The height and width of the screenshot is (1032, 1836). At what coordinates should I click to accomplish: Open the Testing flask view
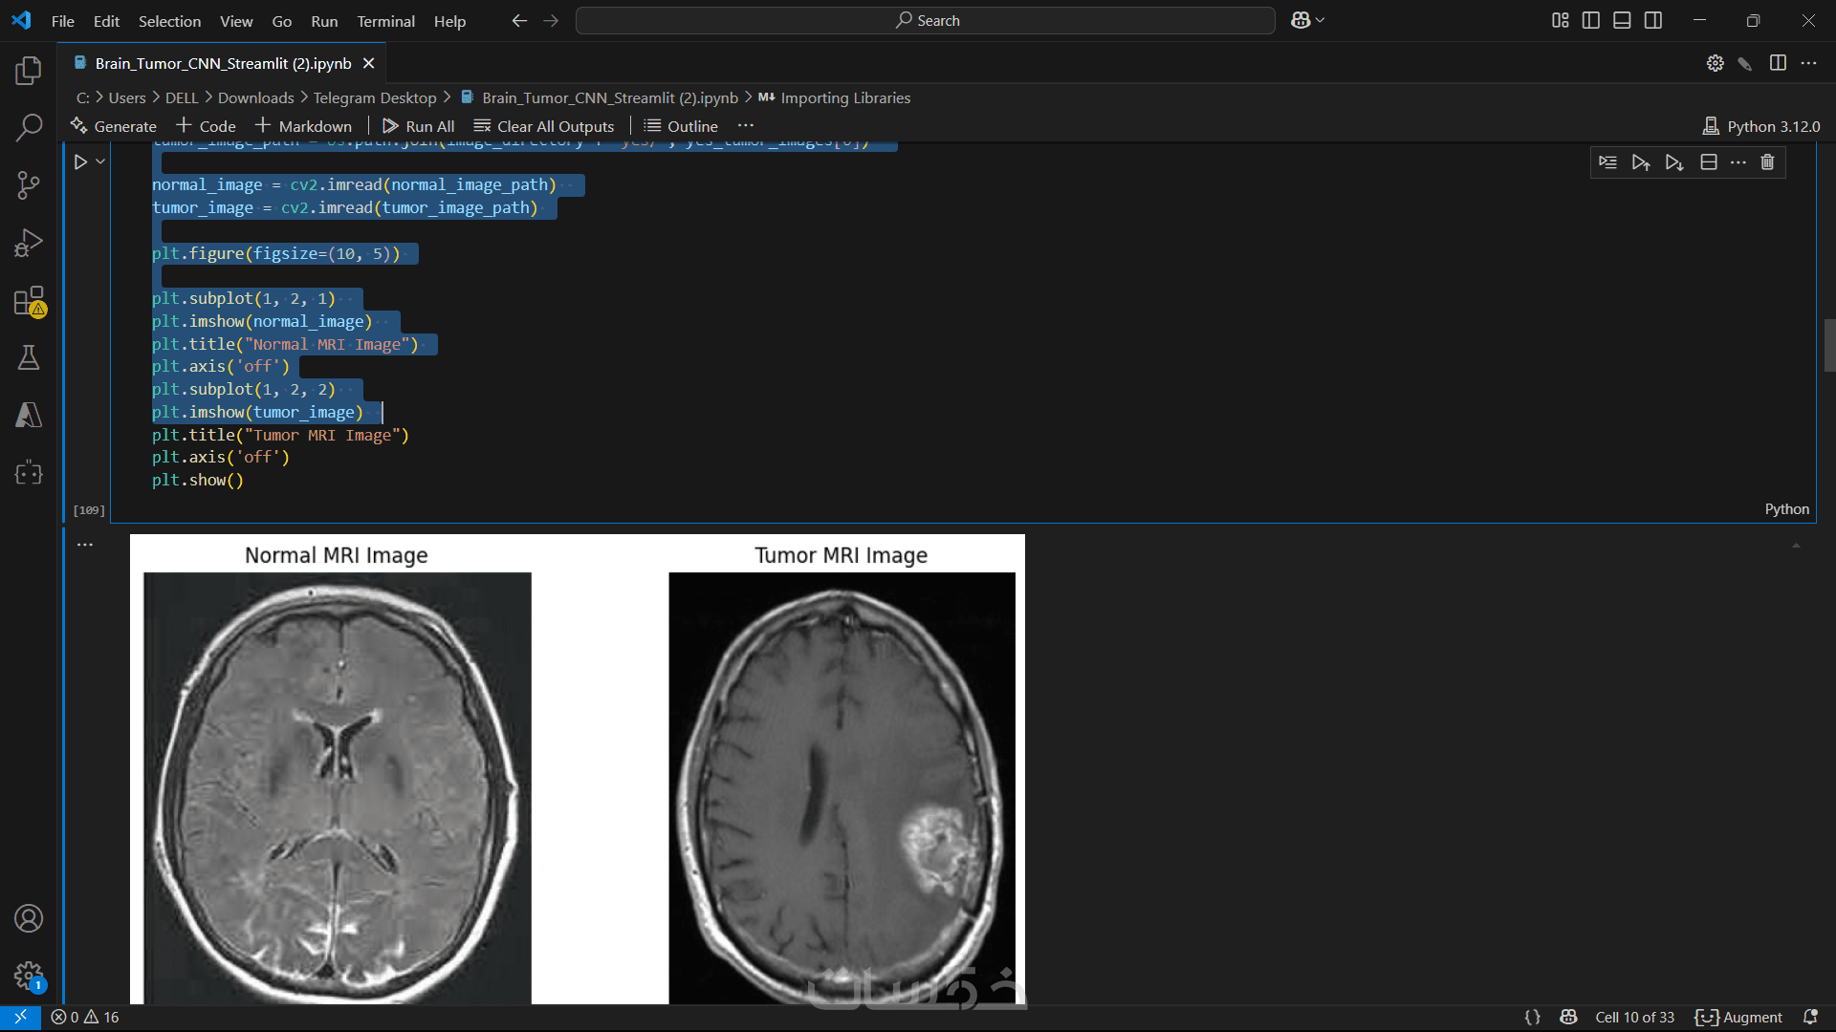click(x=29, y=358)
